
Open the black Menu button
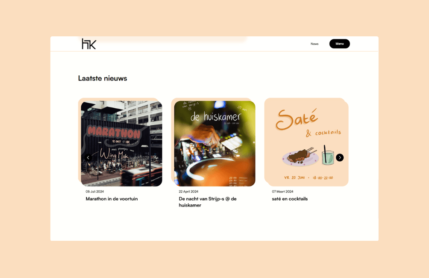(340, 44)
